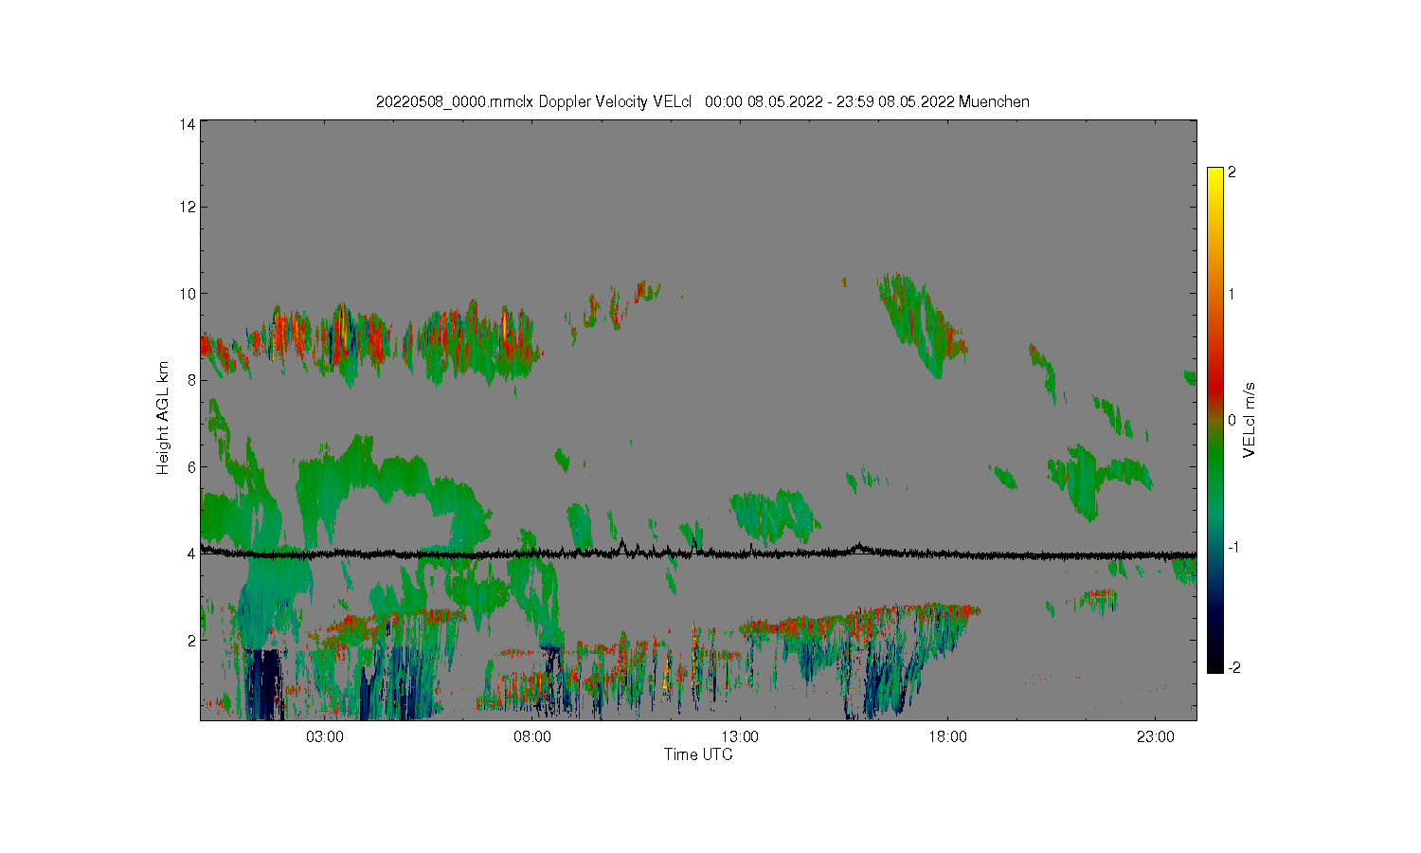Click the black melting-layer line at 4 km

click(x=698, y=554)
